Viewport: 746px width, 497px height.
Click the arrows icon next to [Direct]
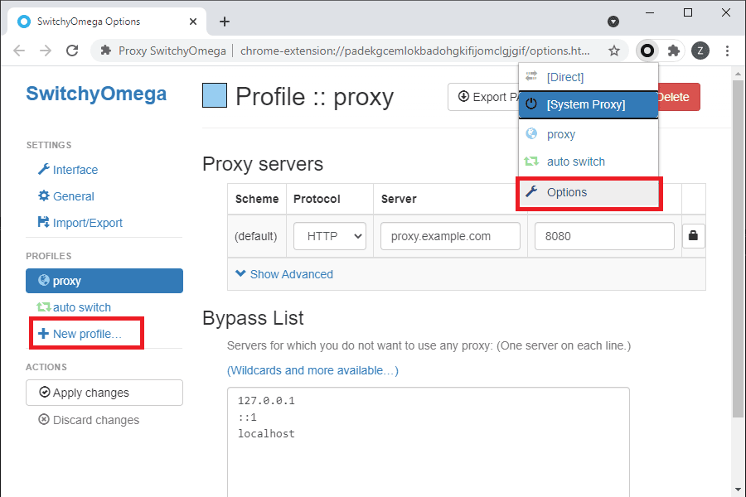pyautogui.click(x=531, y=76)
